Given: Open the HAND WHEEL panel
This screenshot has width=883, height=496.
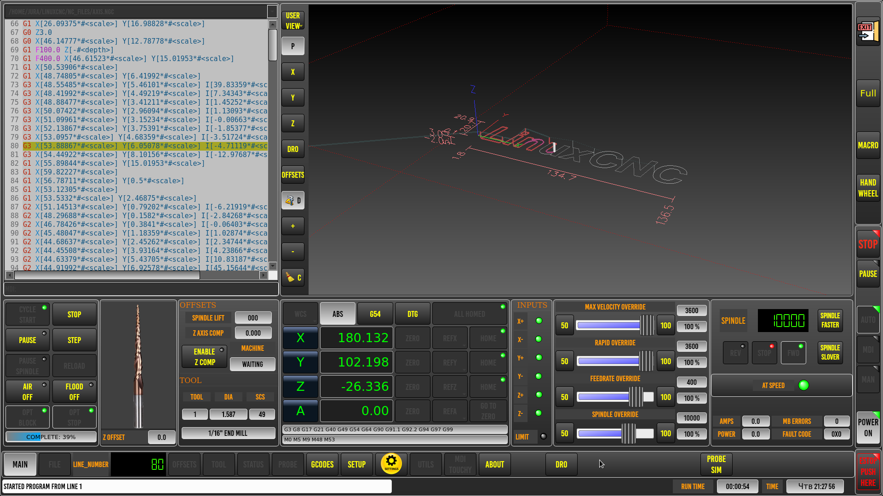Looking at the screenshot, I should [x=868, y=188].
